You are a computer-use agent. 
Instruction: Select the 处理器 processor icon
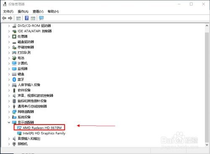14,37
